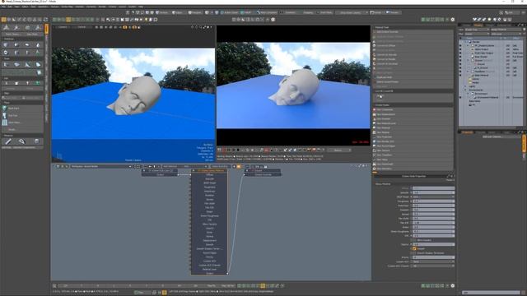527x296 pixels.
Task: Select the Shading tab in shader tree panel
Action: [478, 25]
